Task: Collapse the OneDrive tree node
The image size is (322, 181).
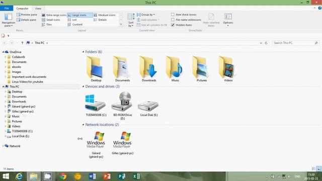Action: [3, 52]
